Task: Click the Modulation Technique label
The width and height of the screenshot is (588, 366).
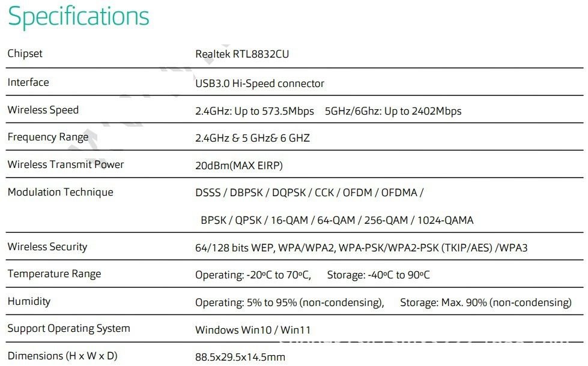Action: tap(60, 192)
